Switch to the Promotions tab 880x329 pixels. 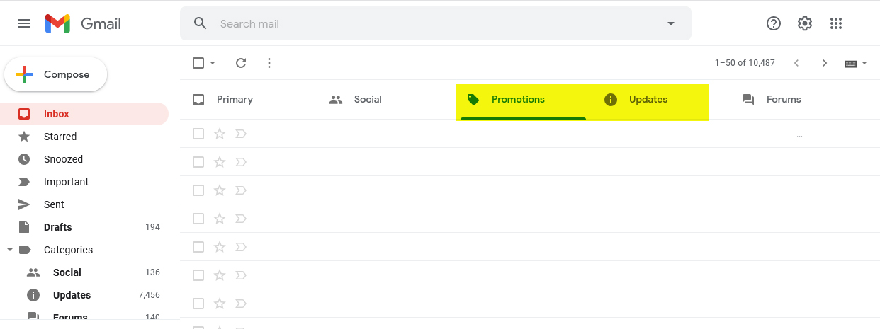[523, 99]
